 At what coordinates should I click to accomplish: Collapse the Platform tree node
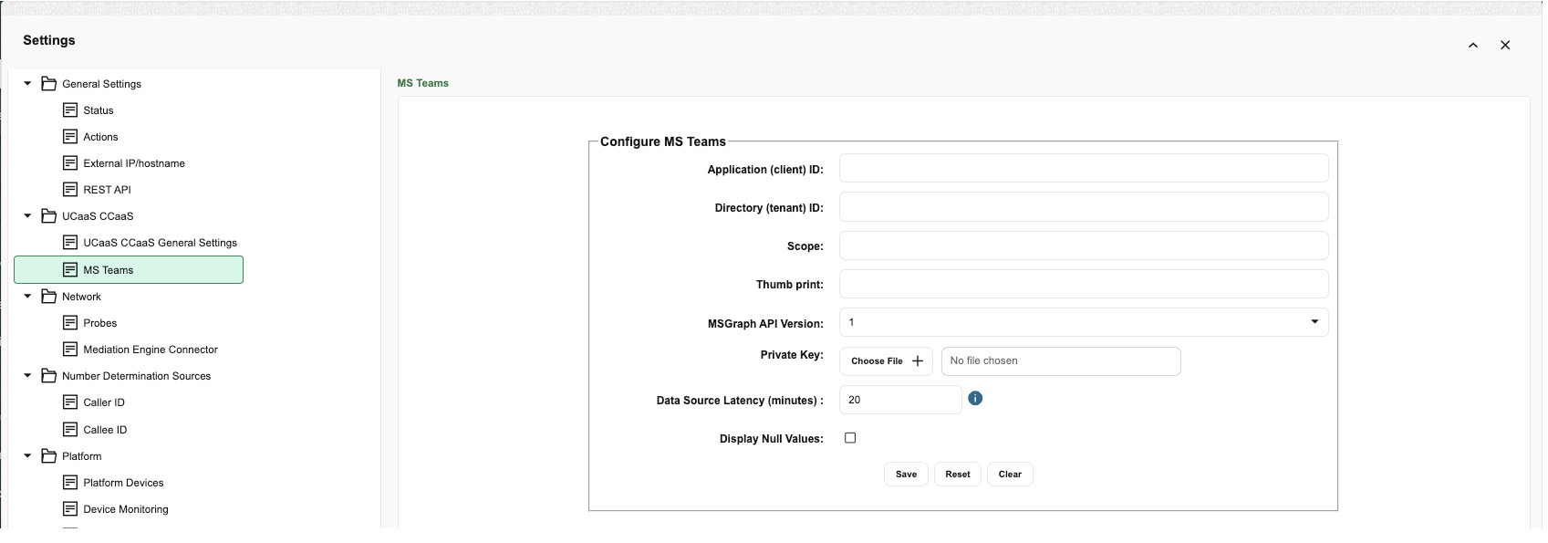(x=27, y=455)
